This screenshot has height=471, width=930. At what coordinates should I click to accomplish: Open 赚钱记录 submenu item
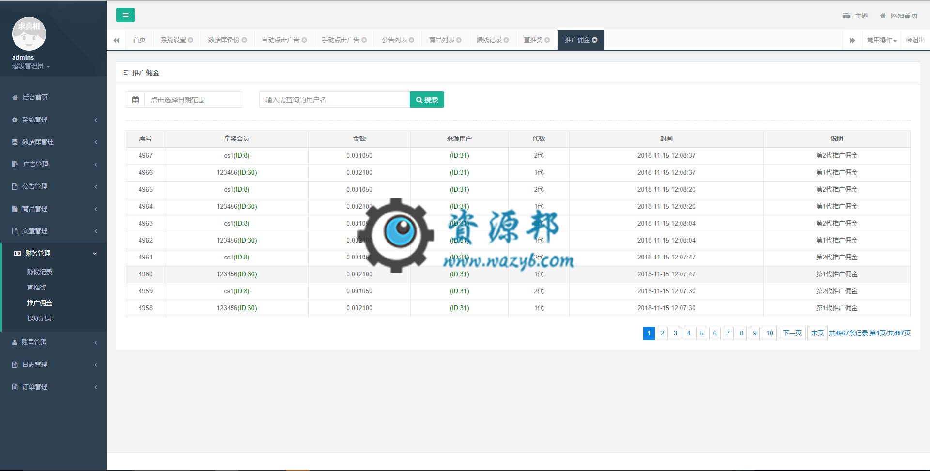[x=40, y=272]
